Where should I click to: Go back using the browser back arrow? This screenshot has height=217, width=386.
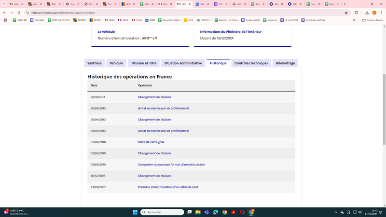[x=4, y=13]
